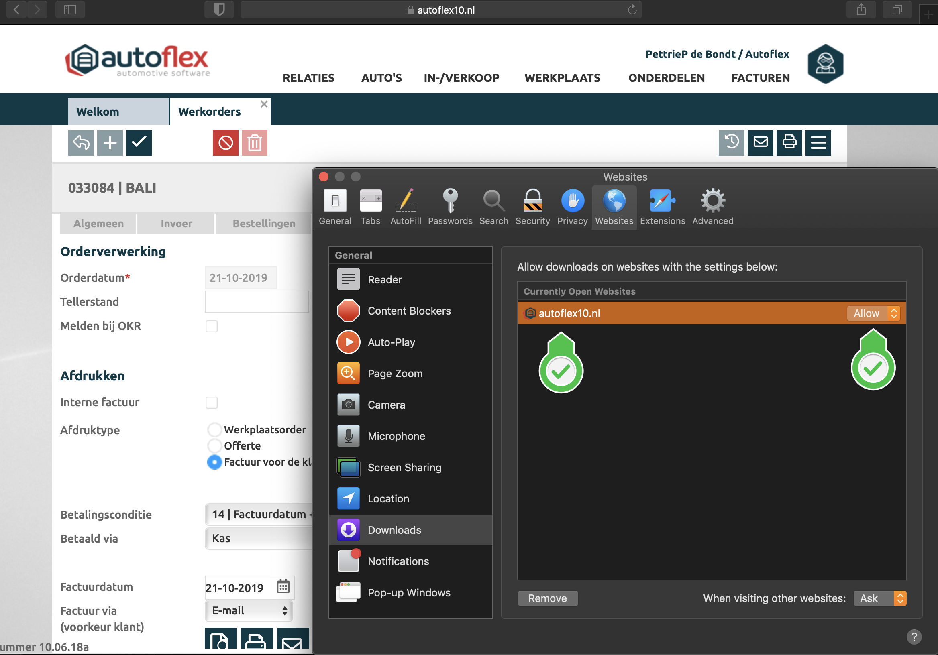Select the Werkplaatsorder radio button
The width and height of the screenshot is (938, 655).
coord(214,429)
